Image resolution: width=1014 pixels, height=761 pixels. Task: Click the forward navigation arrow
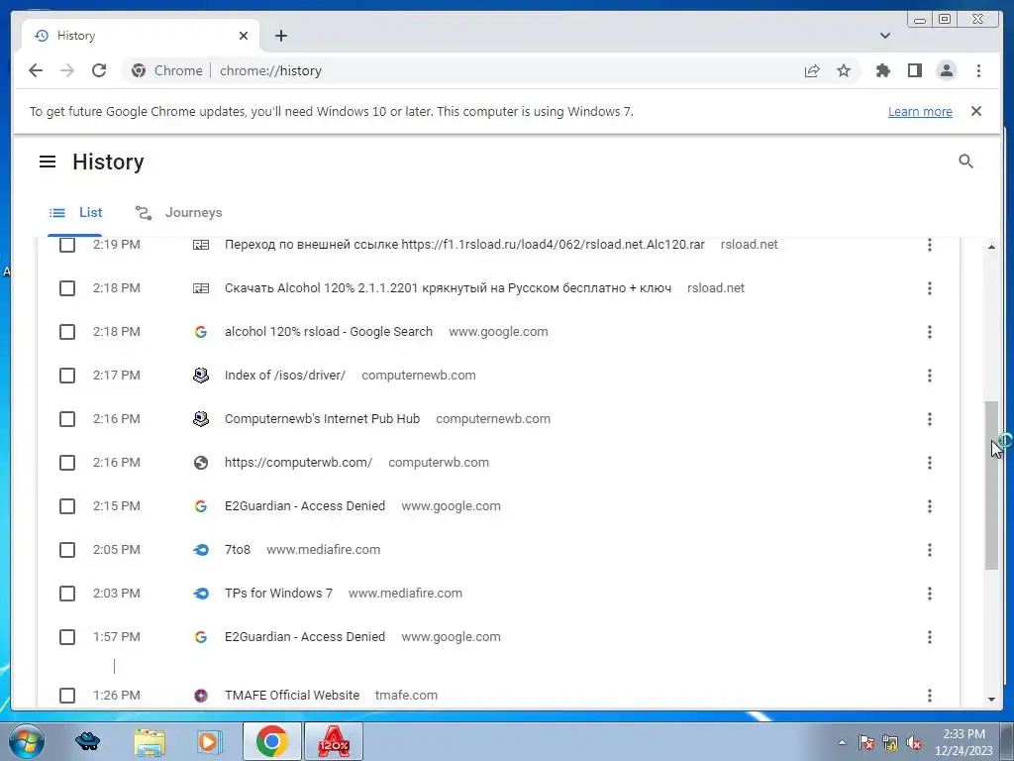click(67, 70)
